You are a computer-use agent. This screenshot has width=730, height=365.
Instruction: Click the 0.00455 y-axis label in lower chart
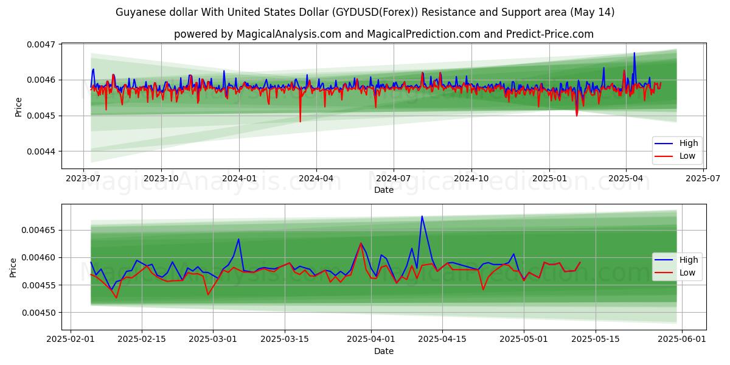pyautogui.click(x=38, y=285)
